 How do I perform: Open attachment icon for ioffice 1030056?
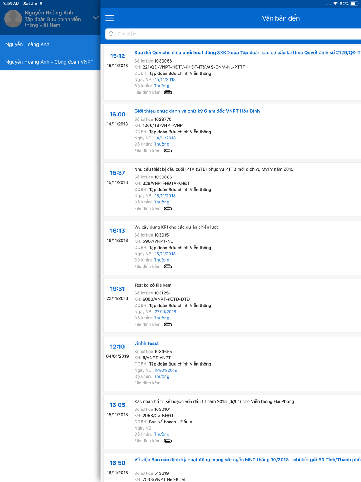tap(168, 92)
